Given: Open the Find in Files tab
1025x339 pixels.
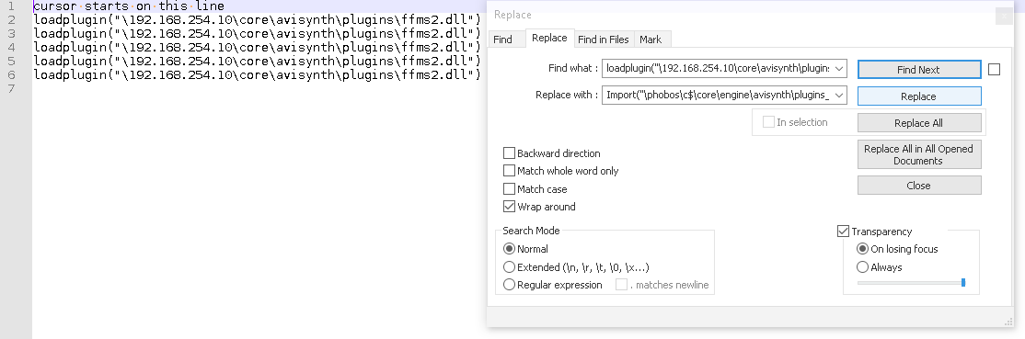Looking at the screenshot, I should [x=603, y=40].
